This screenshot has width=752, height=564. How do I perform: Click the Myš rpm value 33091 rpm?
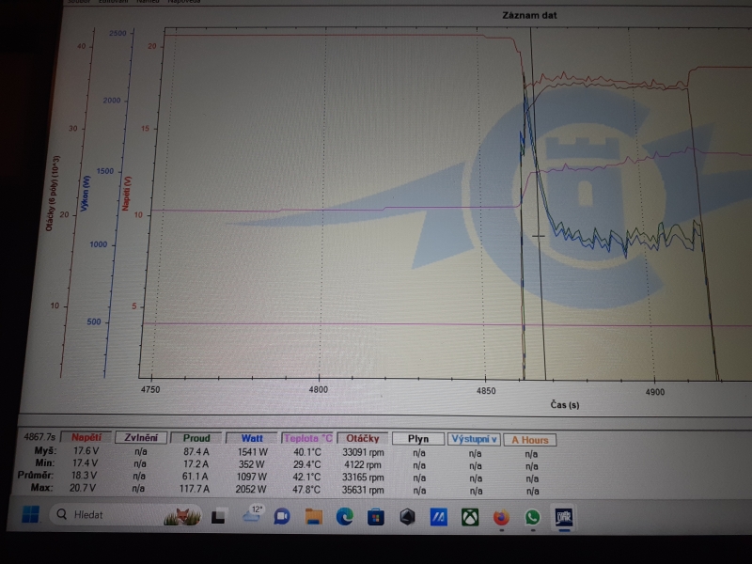click(363, 452)
